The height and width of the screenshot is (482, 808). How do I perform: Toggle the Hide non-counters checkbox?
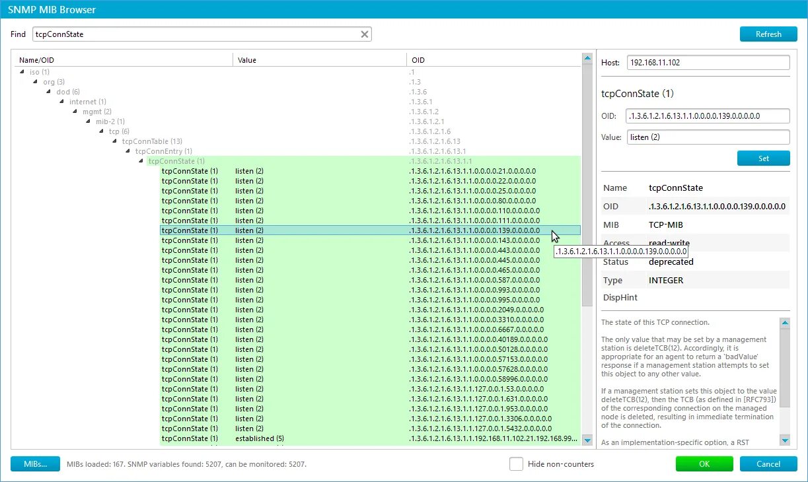517,464
